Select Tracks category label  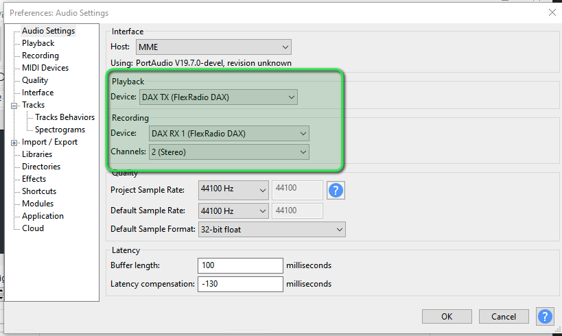34,105
